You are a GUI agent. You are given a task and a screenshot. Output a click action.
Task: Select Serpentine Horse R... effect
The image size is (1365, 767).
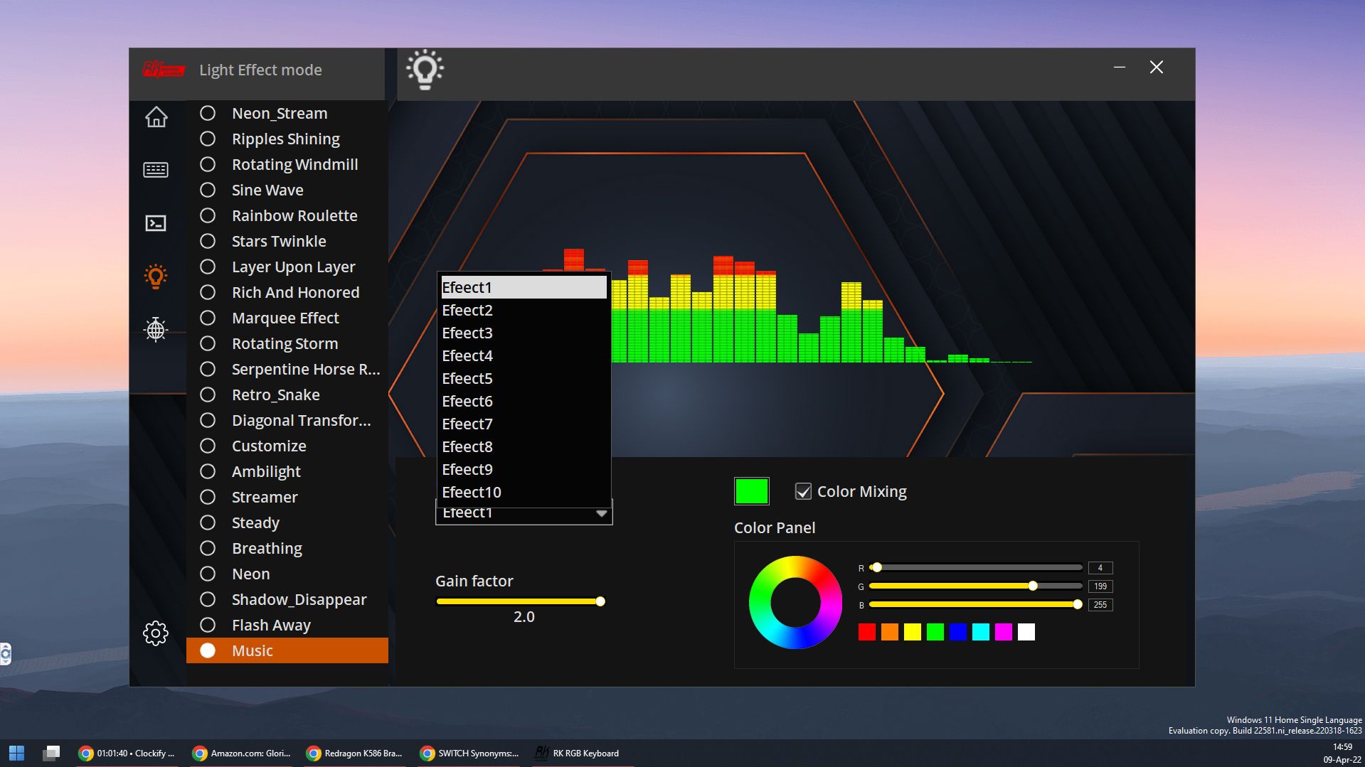click(x=287, y=369)
